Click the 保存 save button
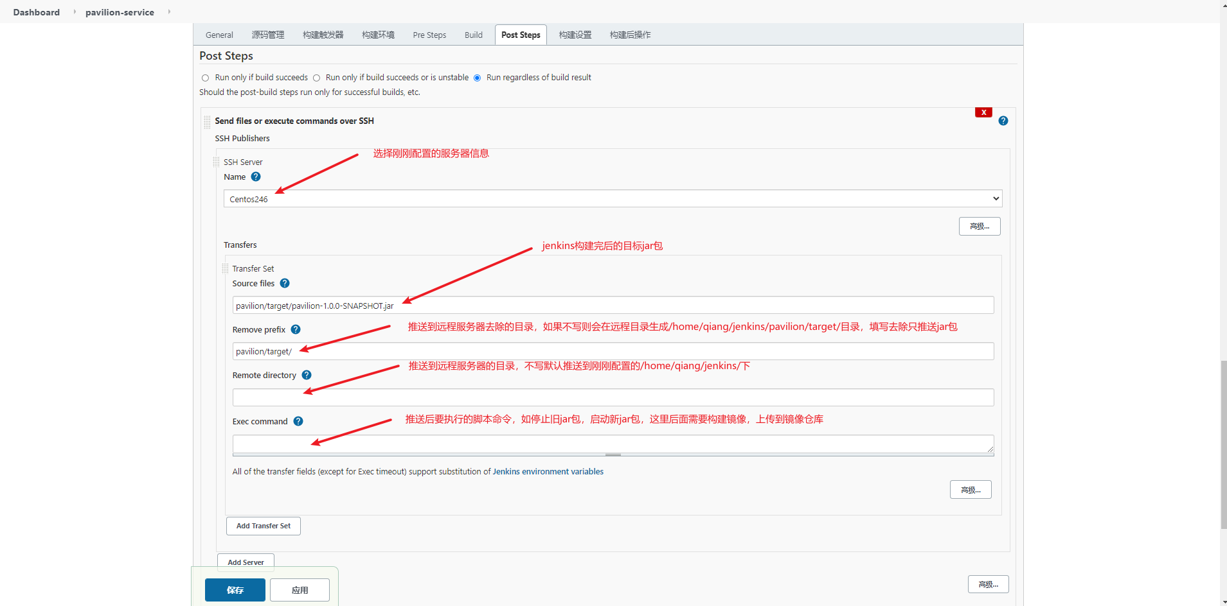Screen dimensions: 1227x606 (x=235, y=590)
